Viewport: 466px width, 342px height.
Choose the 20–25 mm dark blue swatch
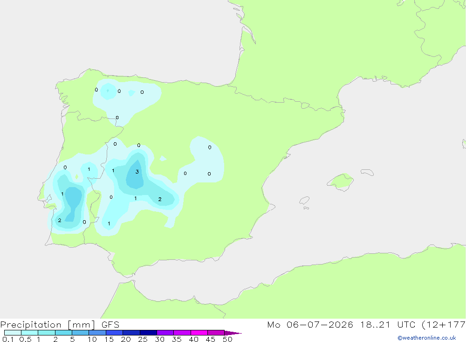[131, 333]
